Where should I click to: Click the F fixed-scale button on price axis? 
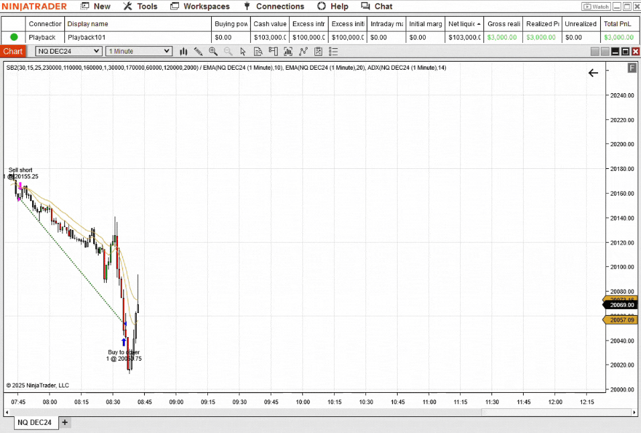(x=632, y=68)
